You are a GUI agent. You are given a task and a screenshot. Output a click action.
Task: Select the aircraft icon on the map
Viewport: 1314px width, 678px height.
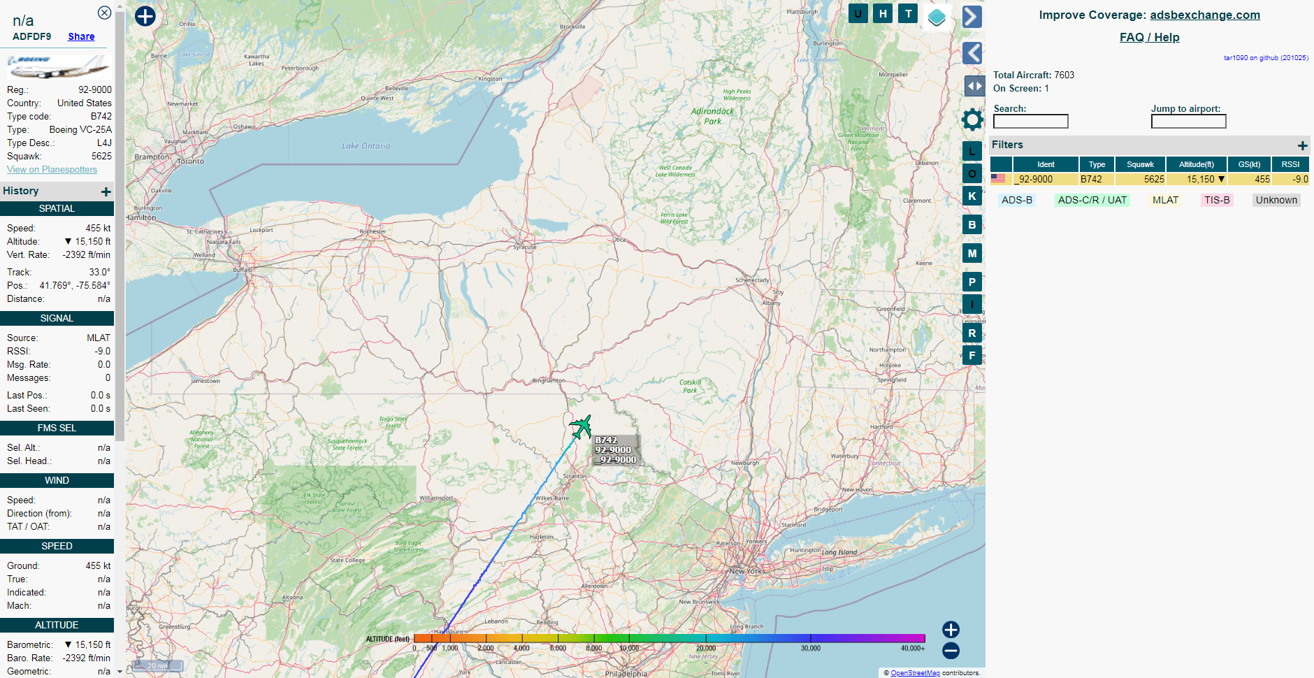pos(581,426)
